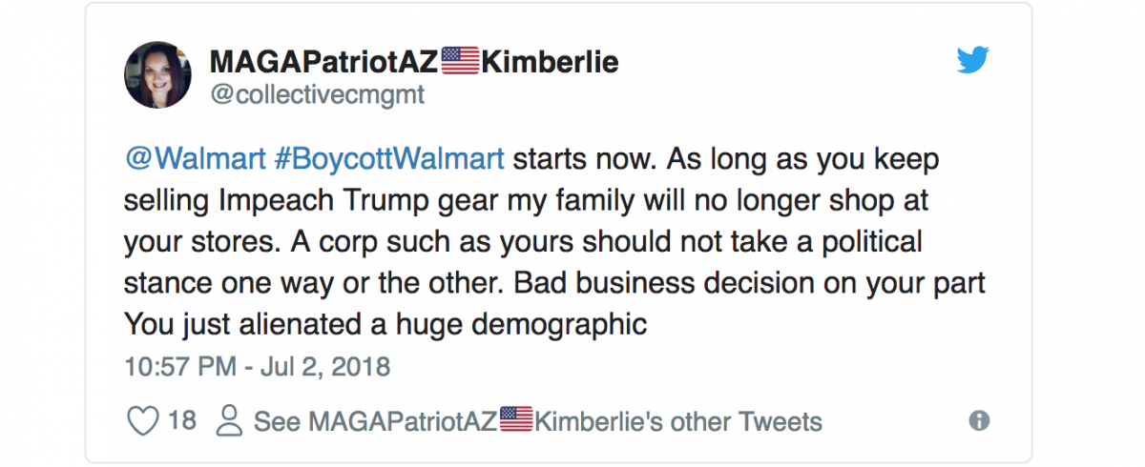Click Kimberlie in the header name
Screen dimensions: 1145x467
pyautogui.click(x=549, y=63)
